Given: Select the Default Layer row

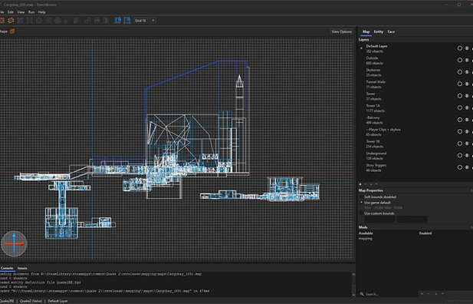Looking at the screenshot, I should coord(415,48).
